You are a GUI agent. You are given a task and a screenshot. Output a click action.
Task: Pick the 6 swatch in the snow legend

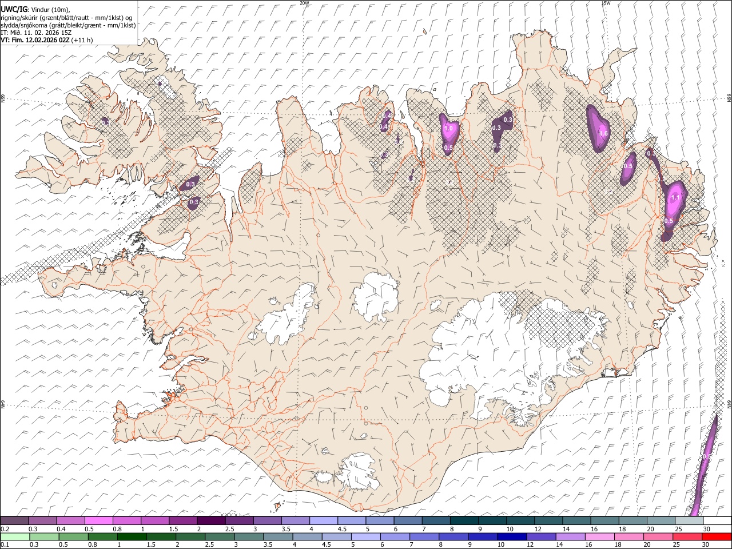coord(408,520)
